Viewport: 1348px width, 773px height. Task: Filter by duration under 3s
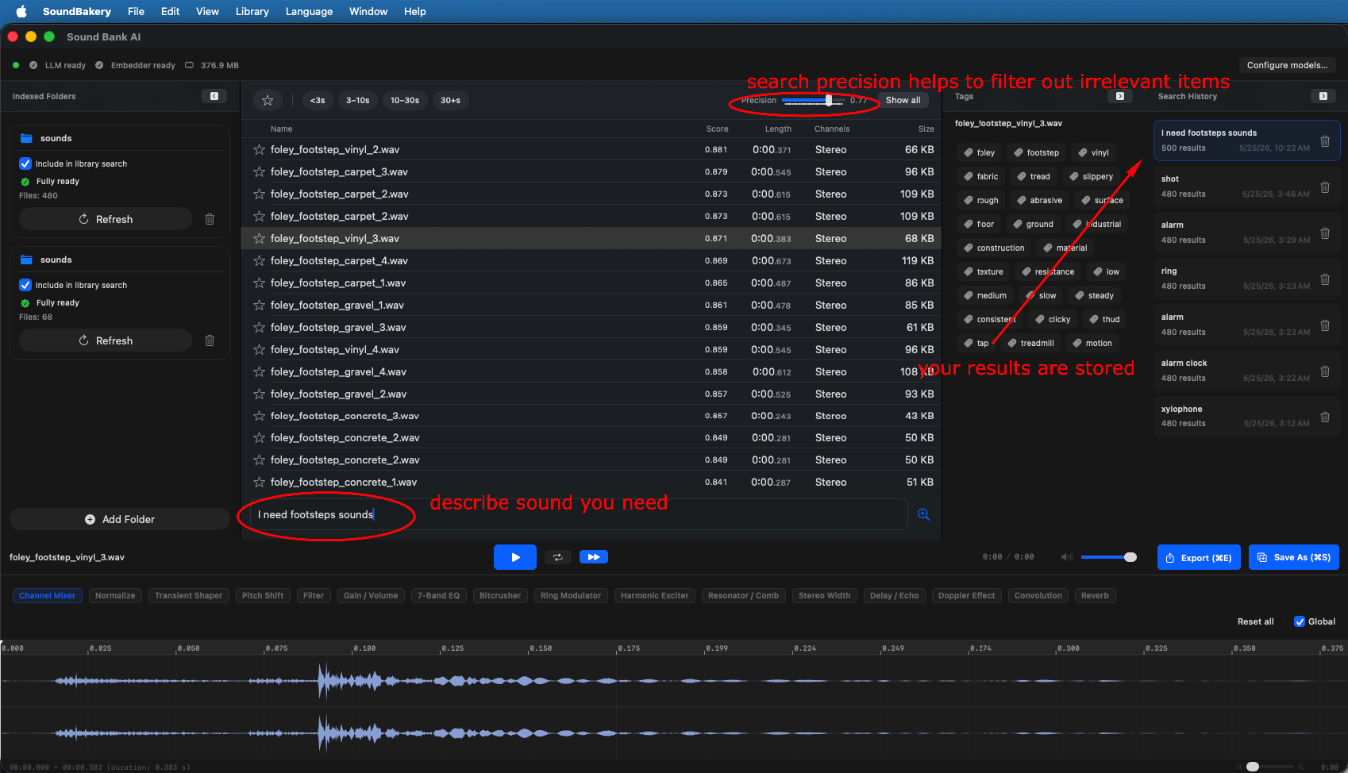[x=318, y=100]
